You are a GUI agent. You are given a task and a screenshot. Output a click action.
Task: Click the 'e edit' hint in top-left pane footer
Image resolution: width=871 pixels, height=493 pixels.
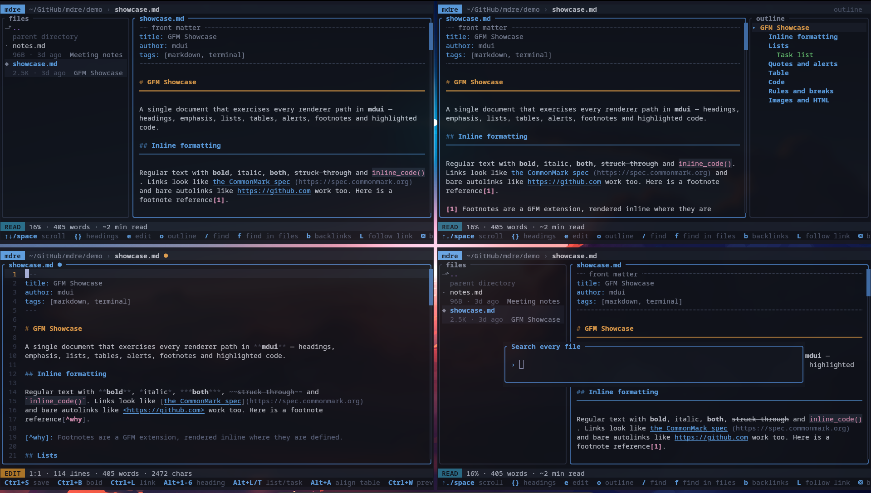139,236
